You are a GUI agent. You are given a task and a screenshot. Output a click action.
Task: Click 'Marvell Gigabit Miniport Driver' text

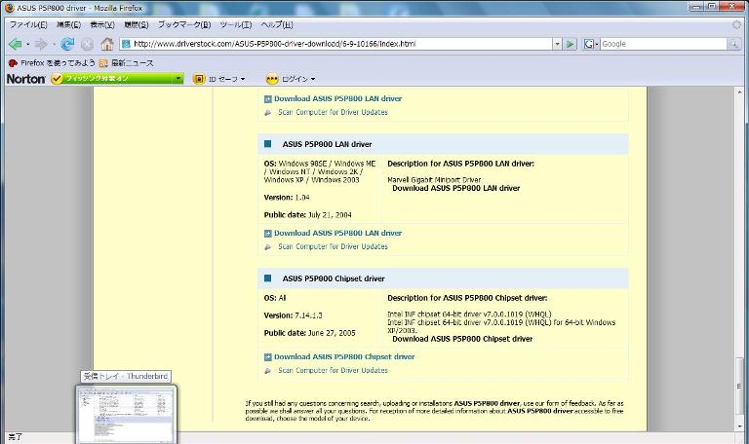tap(434, 180)
